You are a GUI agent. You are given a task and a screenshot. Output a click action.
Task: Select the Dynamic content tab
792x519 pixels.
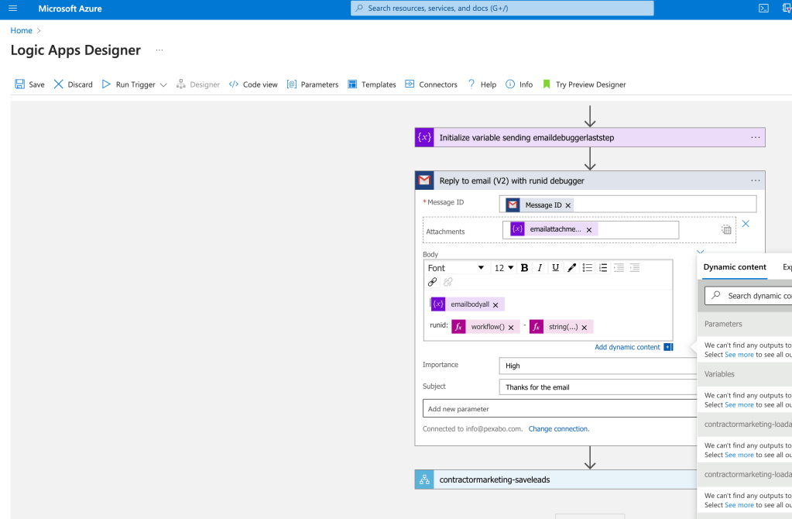click(735, 267)
